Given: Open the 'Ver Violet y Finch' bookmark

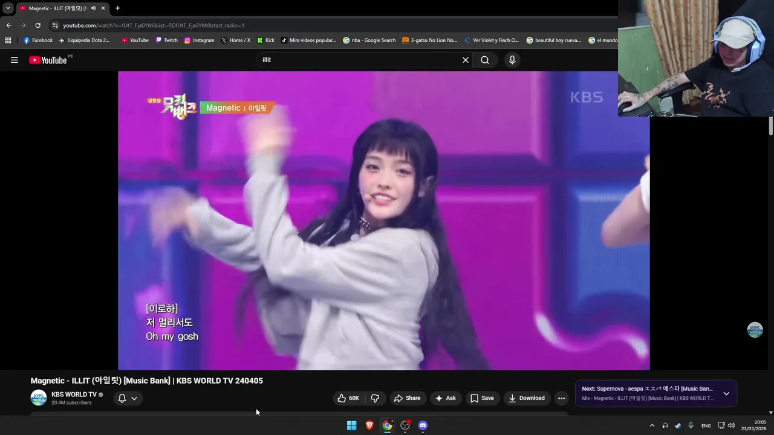Looking at the screenshot, I should tap(492, 40).
